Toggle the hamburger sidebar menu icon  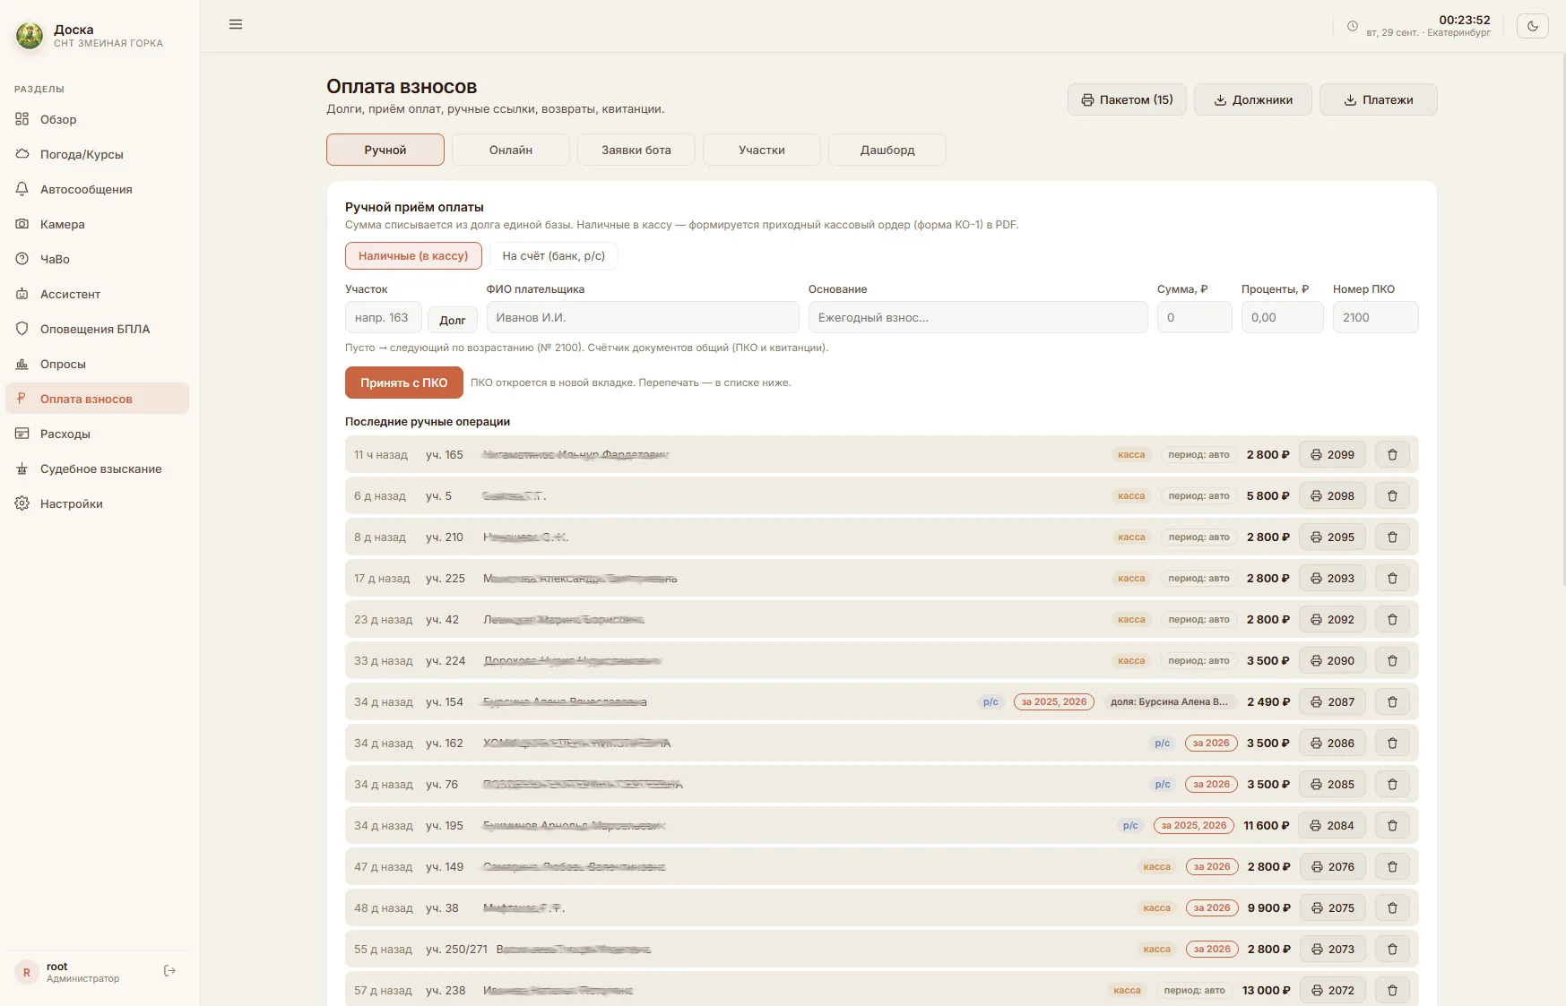(236, 24)
